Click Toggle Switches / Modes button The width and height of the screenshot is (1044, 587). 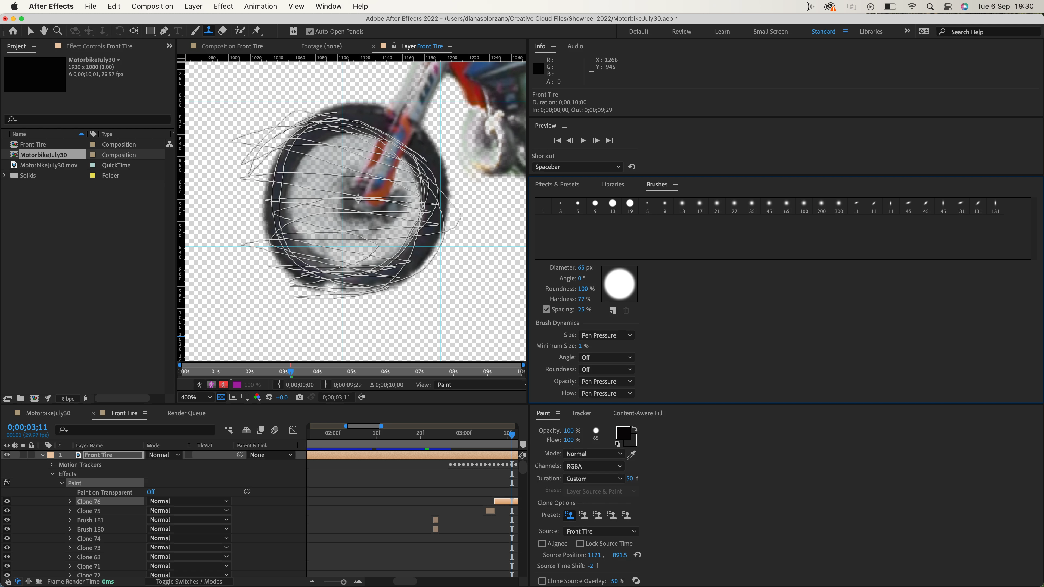click(189, 582)
